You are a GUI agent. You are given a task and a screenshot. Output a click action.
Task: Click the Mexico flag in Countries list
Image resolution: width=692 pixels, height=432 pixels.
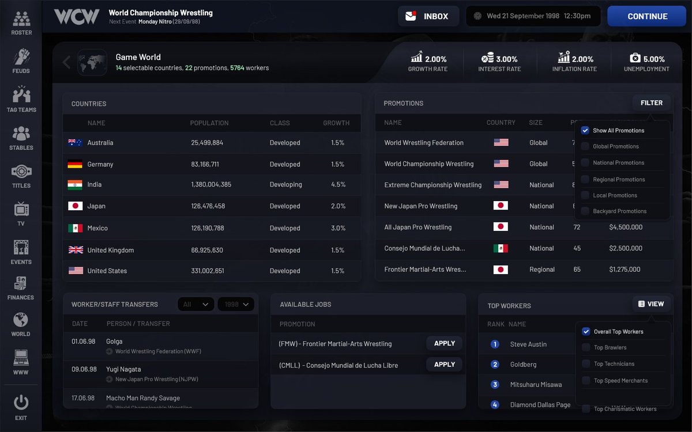[75, 228]
